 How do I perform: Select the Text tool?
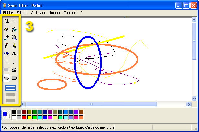[x=14, y=54]
